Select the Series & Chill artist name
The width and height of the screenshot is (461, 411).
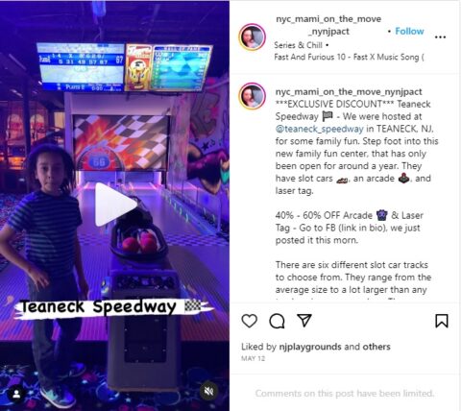coord(298,45)
